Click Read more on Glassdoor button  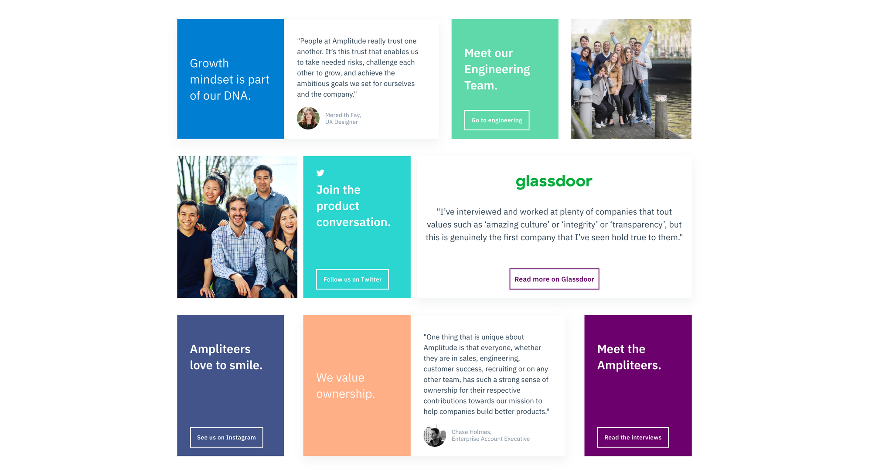click(553, 279)
